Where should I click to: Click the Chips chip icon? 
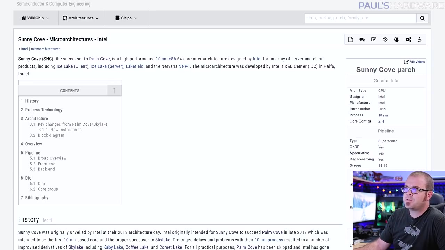pyautogui.click(x=117, y=18)
